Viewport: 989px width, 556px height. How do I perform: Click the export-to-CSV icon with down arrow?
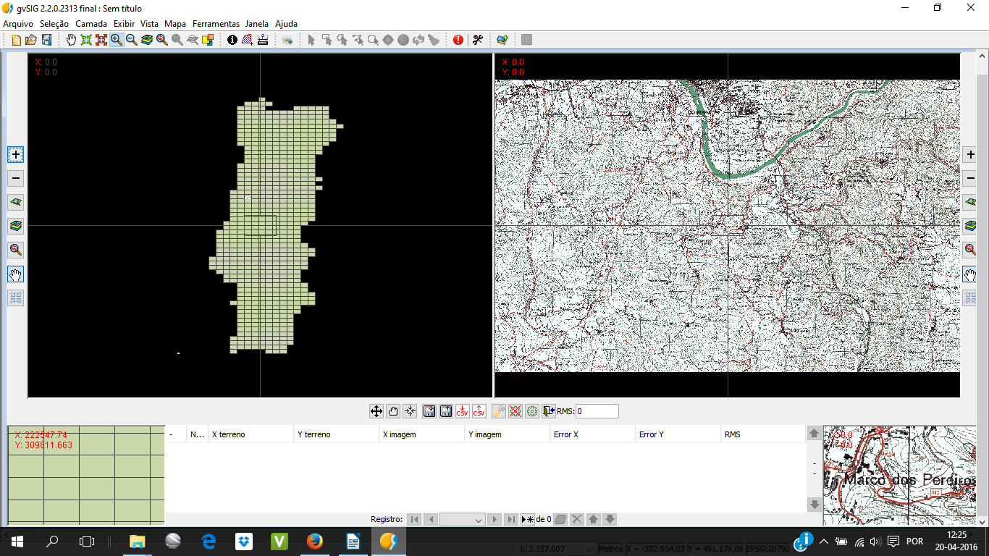[463, 411]
